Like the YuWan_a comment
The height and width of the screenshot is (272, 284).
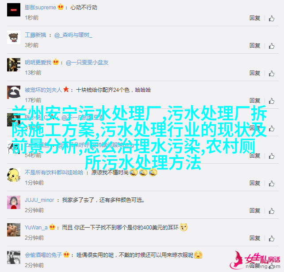click(271, 238)
